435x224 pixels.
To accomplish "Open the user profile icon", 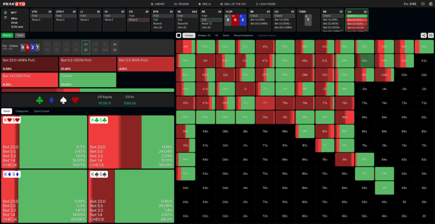I will coord(431,4).
